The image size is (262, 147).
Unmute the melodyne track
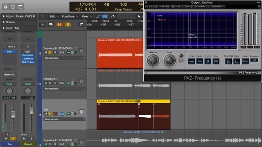pos(45,83)
